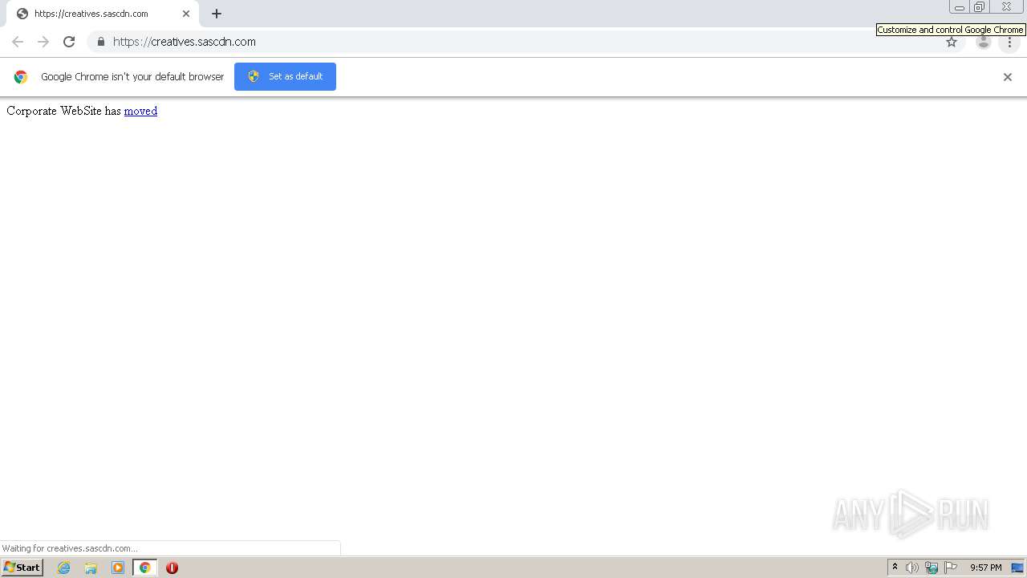Viewport: 1027px width, 578px height.
Task: Click the Set as default button
Action: click(285, 76)
